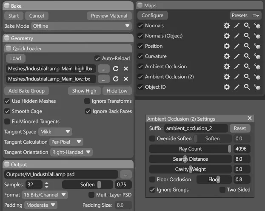This screenshot has height=211, width=265.
Task: Open settings gear for Normals map
Action: tap(226, 26)
